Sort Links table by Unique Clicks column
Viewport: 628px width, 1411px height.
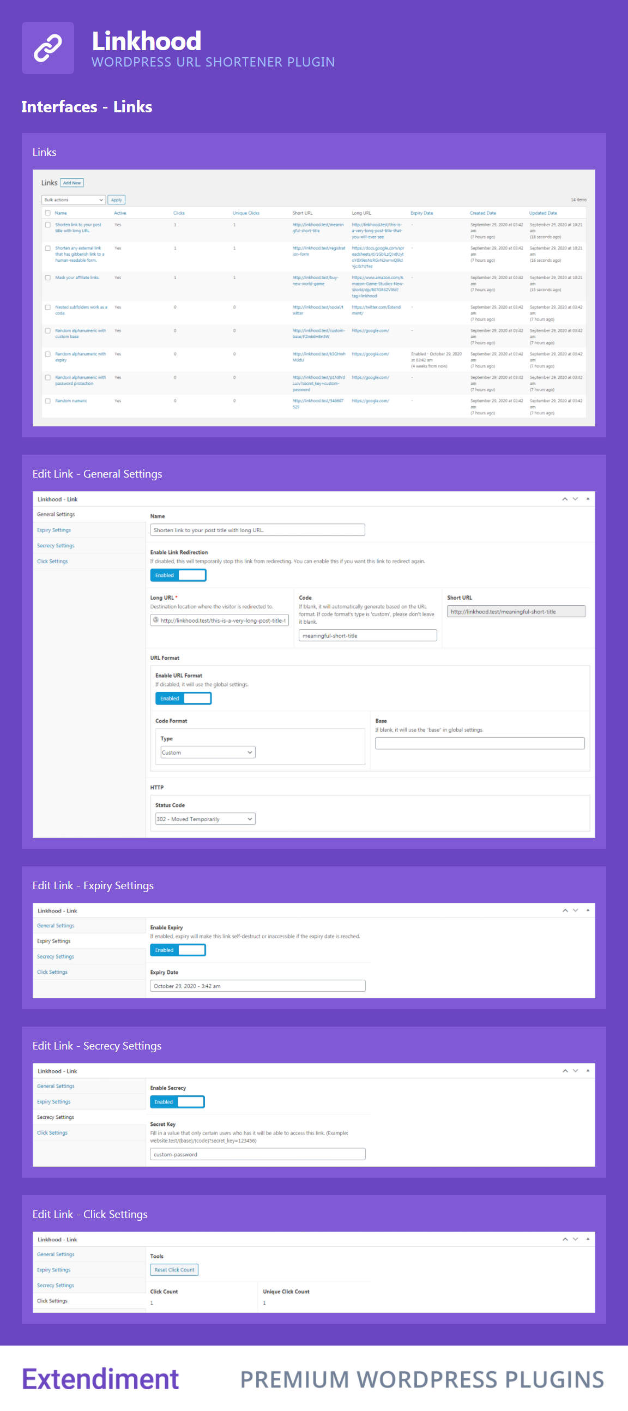point(246,213)
